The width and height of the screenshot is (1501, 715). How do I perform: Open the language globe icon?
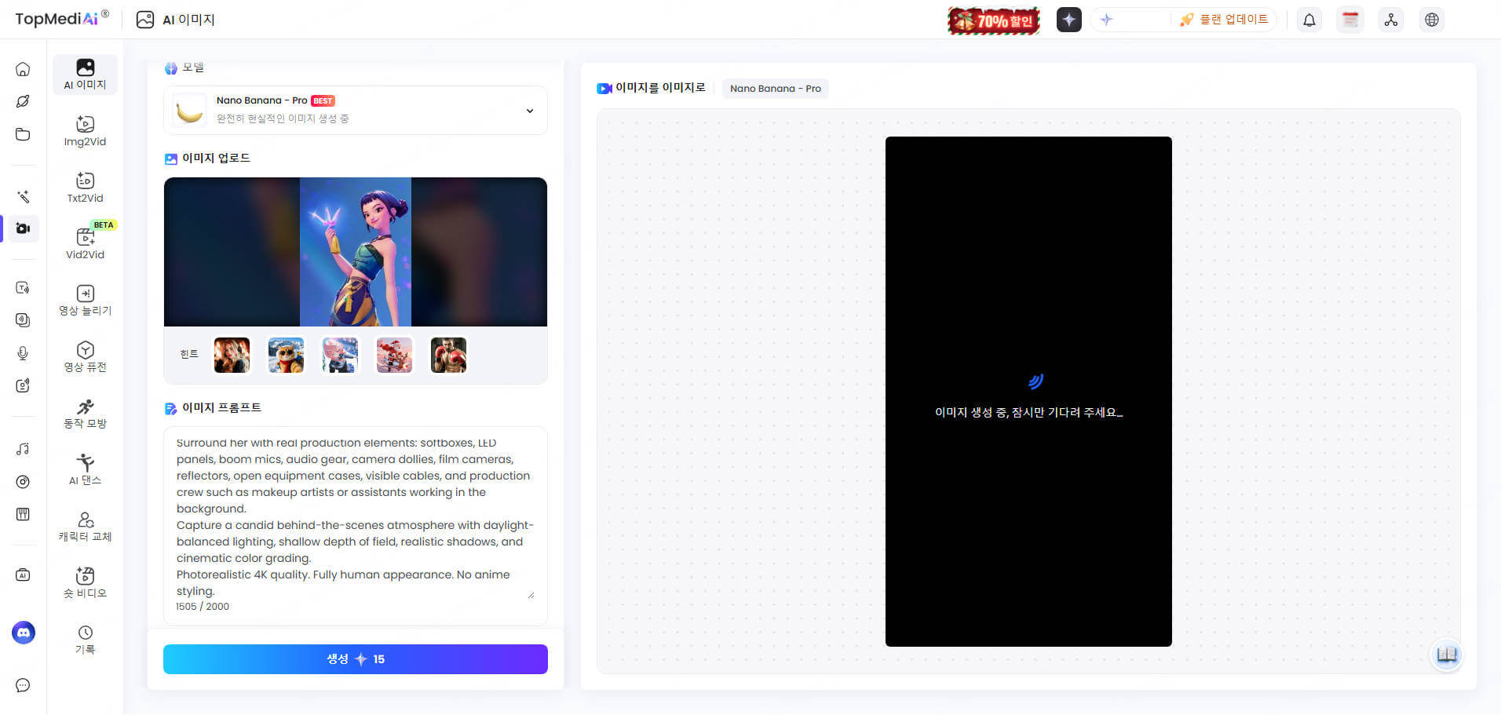1431,20
